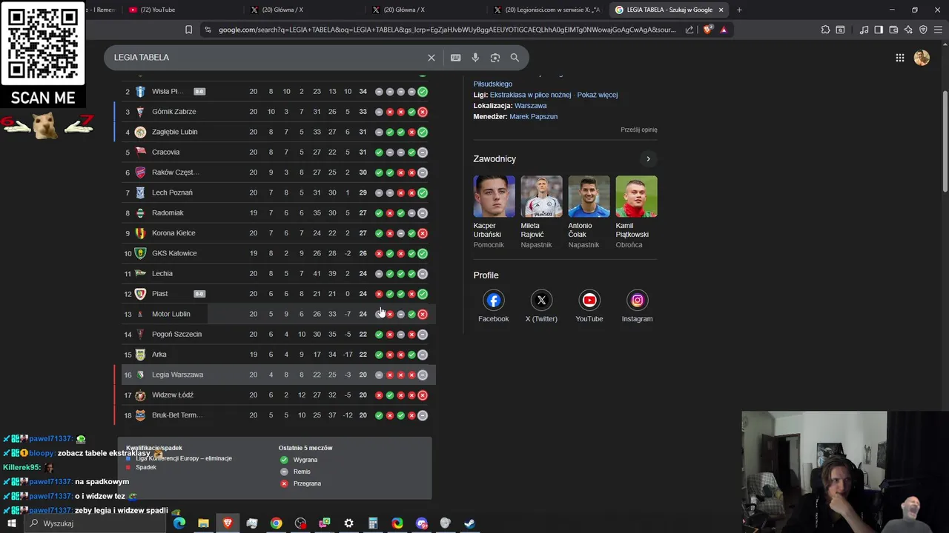Image resolution: width=949 pixels, height=533 pixels.
Task: Open Legia's Facebook profile
Action: click(x=493, y=306)
